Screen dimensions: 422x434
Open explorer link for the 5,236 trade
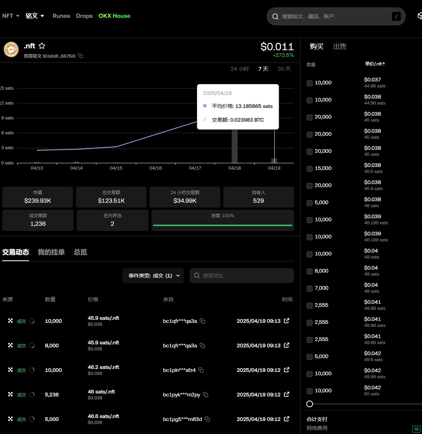click(x=287, y=395)
